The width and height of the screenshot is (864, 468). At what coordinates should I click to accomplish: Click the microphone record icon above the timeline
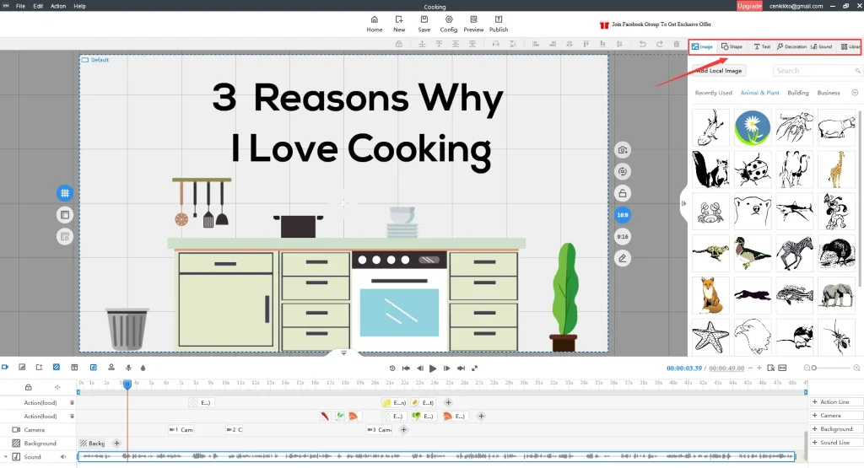128,368
